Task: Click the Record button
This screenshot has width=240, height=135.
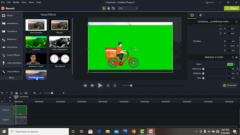Action: tap(8, 8)
